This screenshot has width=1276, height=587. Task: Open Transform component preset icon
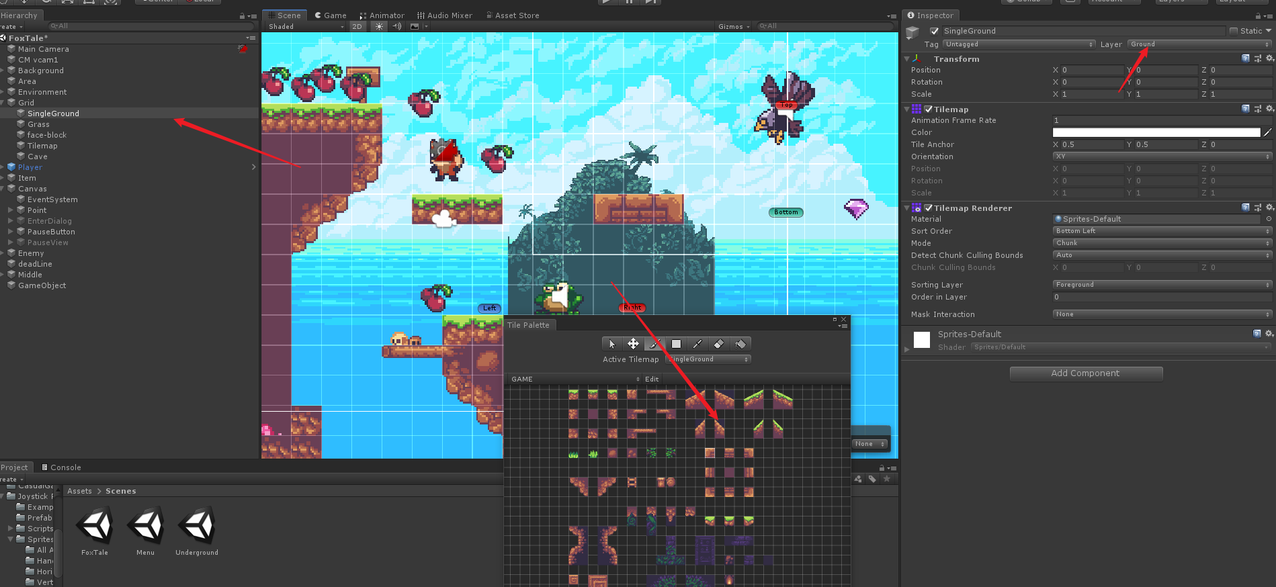(x=1257, y=58)
